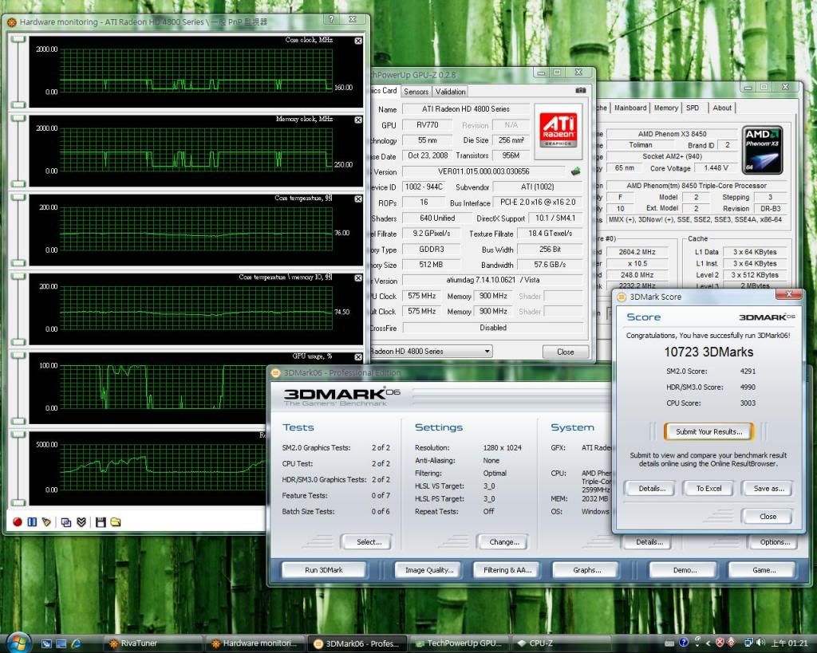Open Filtering & AA options

(507, 570)
